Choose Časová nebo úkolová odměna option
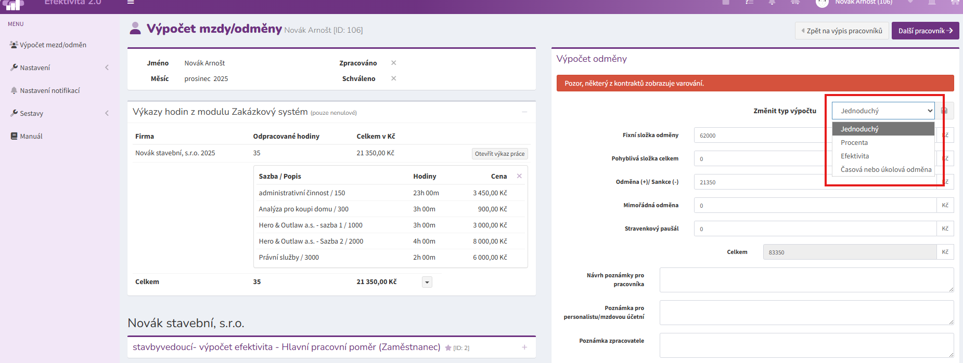 [883, 169]
